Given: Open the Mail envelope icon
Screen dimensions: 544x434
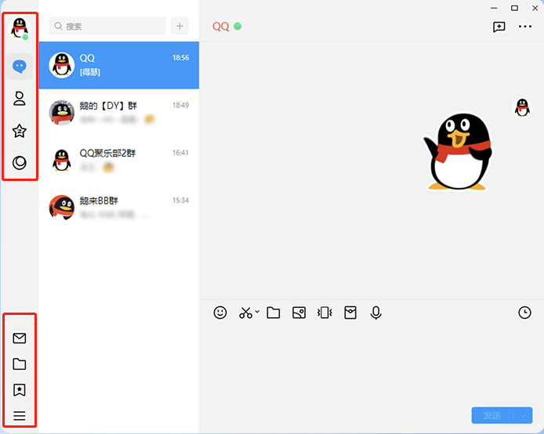Looking at the screenshot, I should click(20, 338).
